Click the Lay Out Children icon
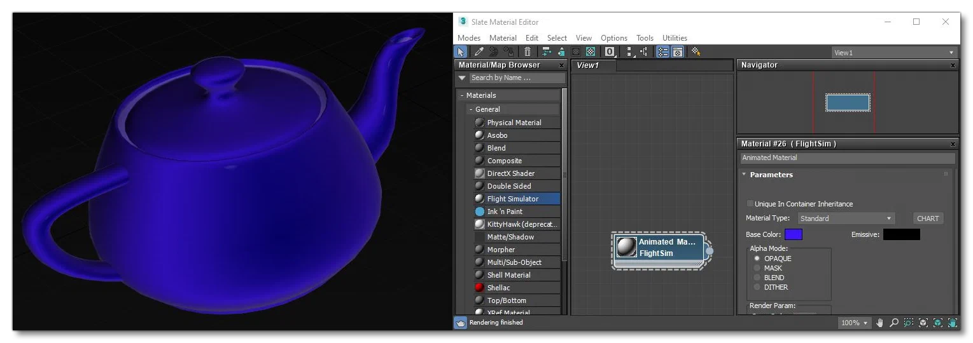The image size is (973, 343). [x=644, y=52]
